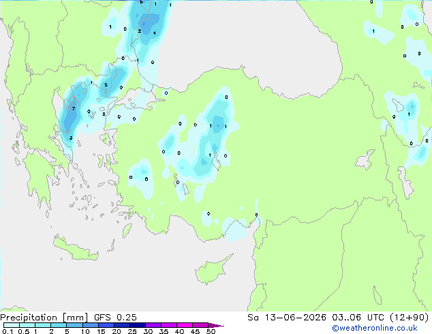Click the precipitation value '5' on the map

click(x=106, y=85)
